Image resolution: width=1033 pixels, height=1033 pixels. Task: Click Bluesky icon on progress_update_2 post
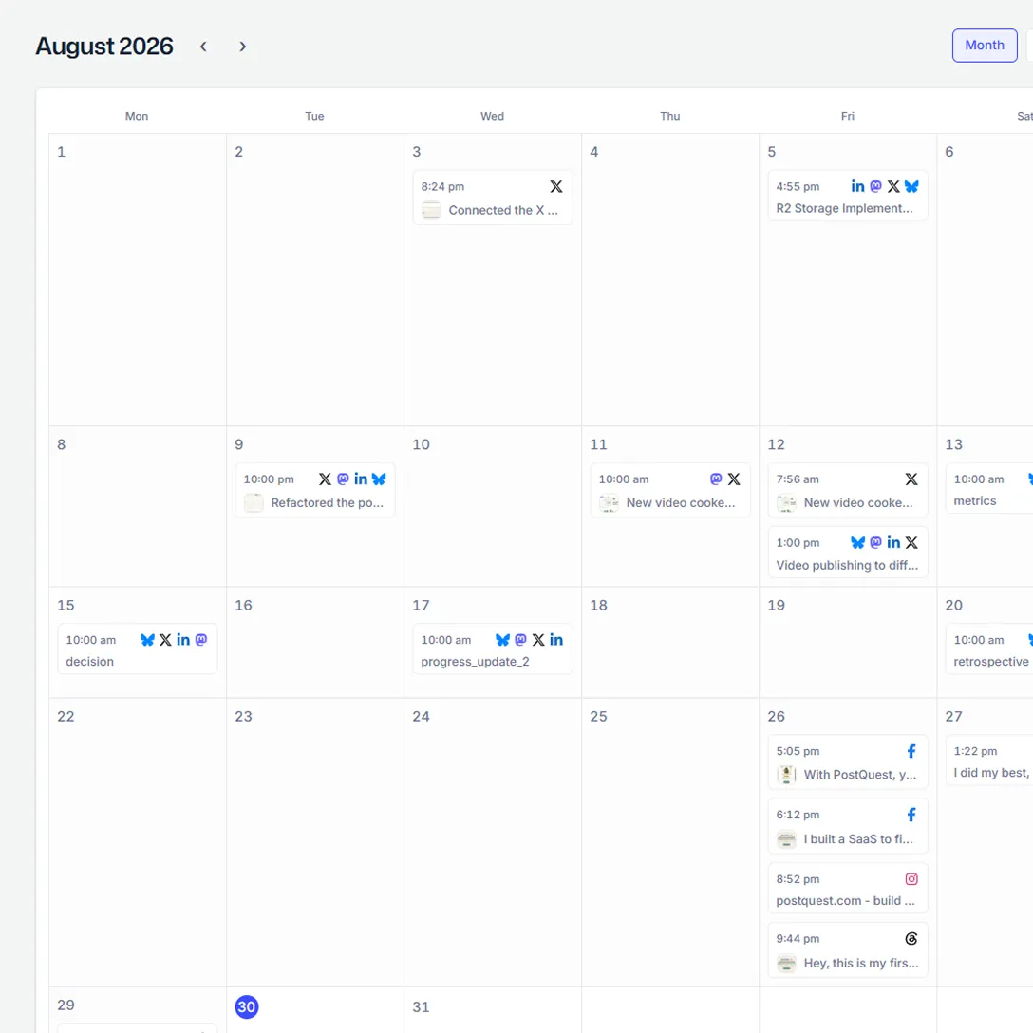tap(502, 640)
